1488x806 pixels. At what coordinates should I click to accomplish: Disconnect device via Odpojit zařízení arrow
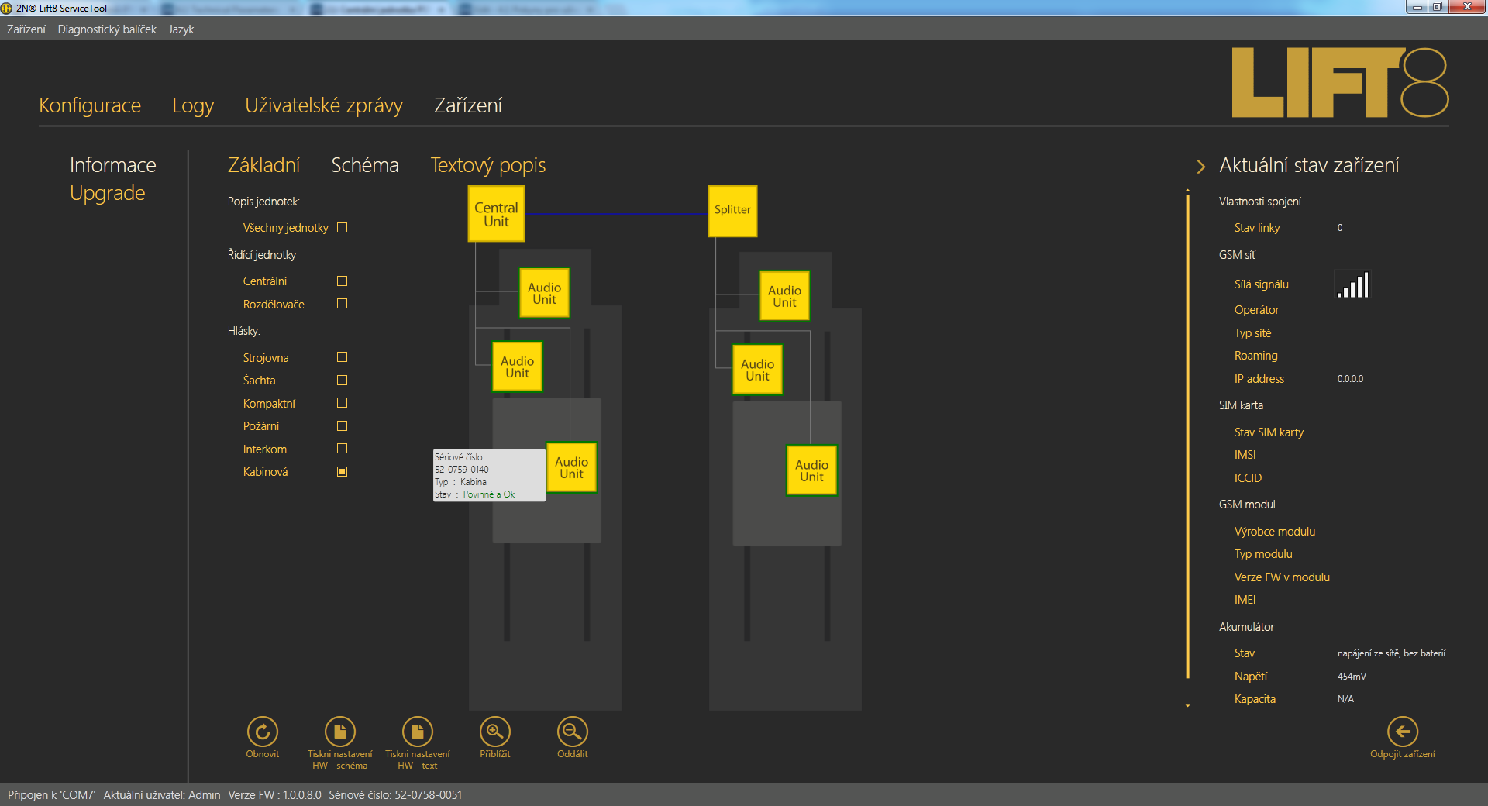[1403, 732]
